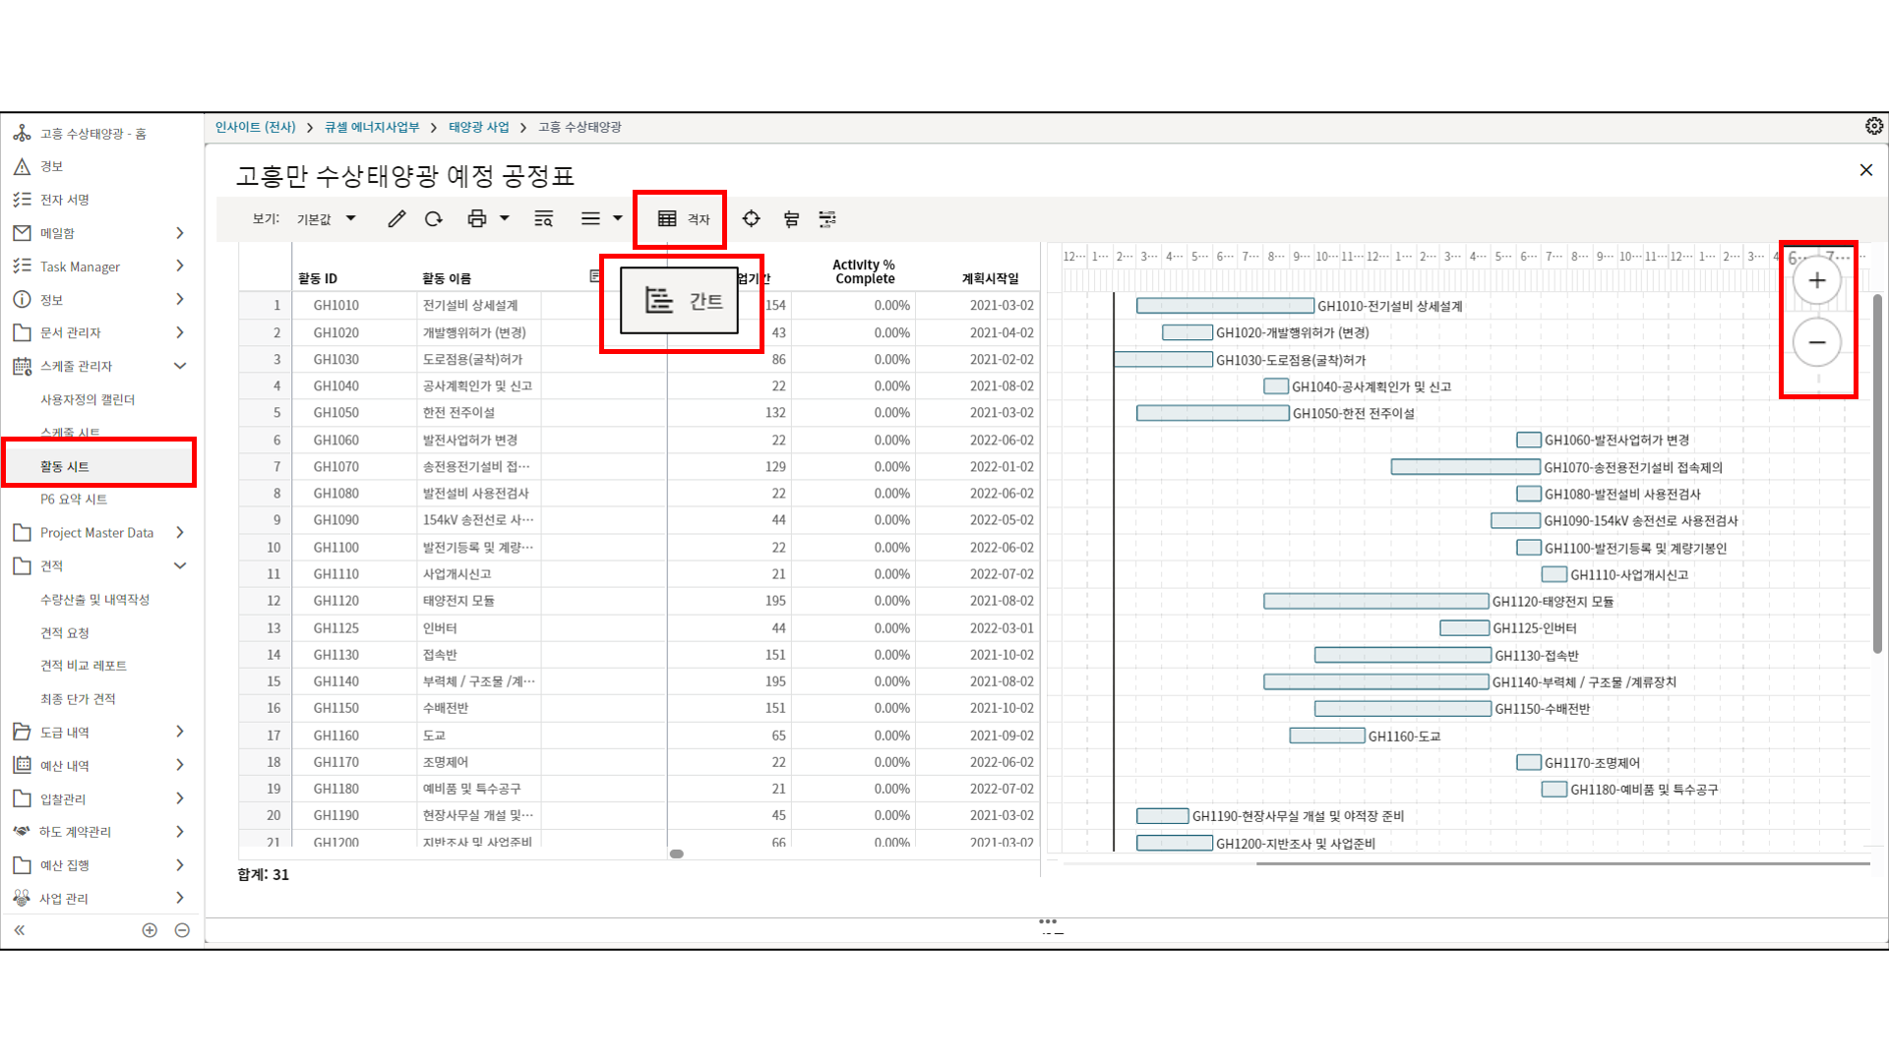Image resolution: width=1889 pixels, height=1062 pixels.
Task: Click the refresh icon in toolbar
Action: pyautogui.click(x=434, y=219)
